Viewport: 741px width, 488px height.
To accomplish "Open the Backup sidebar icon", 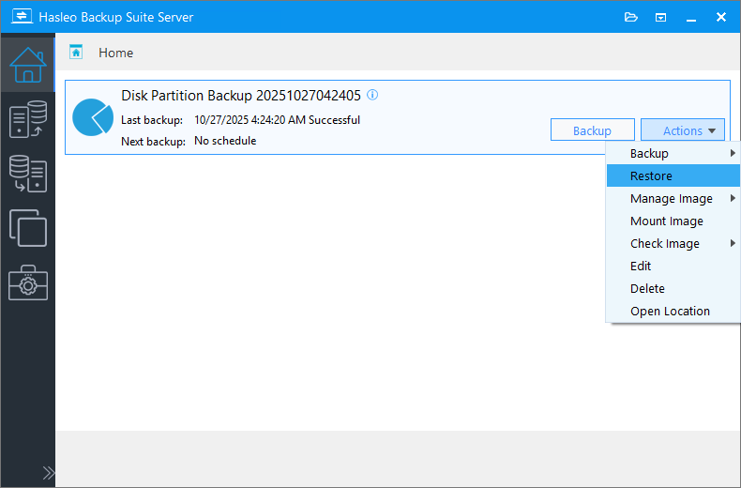I will (x=28, y=119).
